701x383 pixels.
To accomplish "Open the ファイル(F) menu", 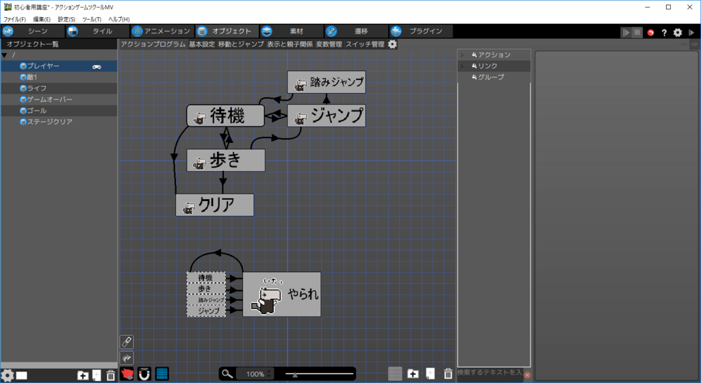I will [15, 19].
